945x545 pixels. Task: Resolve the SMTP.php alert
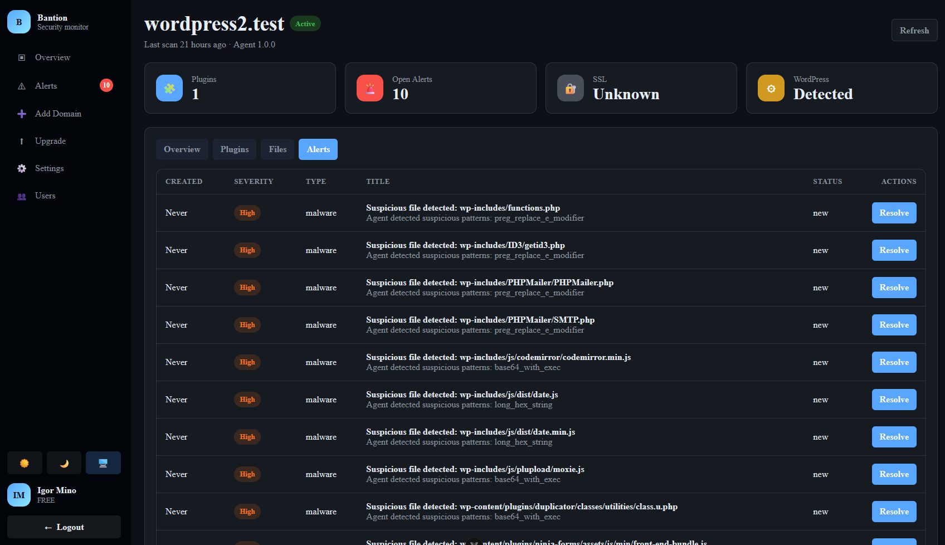(x=894, y=325)
